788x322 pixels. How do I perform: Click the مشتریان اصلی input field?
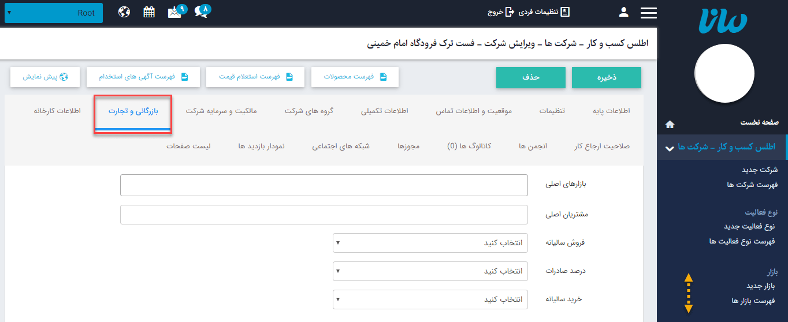pos(324,215)
